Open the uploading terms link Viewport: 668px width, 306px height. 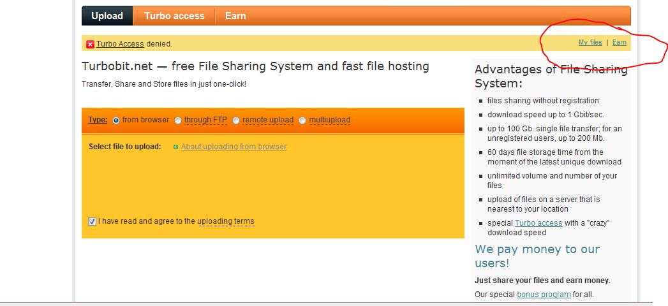click(226, 221)
